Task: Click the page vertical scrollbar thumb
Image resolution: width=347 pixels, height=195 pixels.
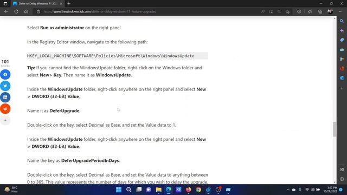Action: (335, 129)
